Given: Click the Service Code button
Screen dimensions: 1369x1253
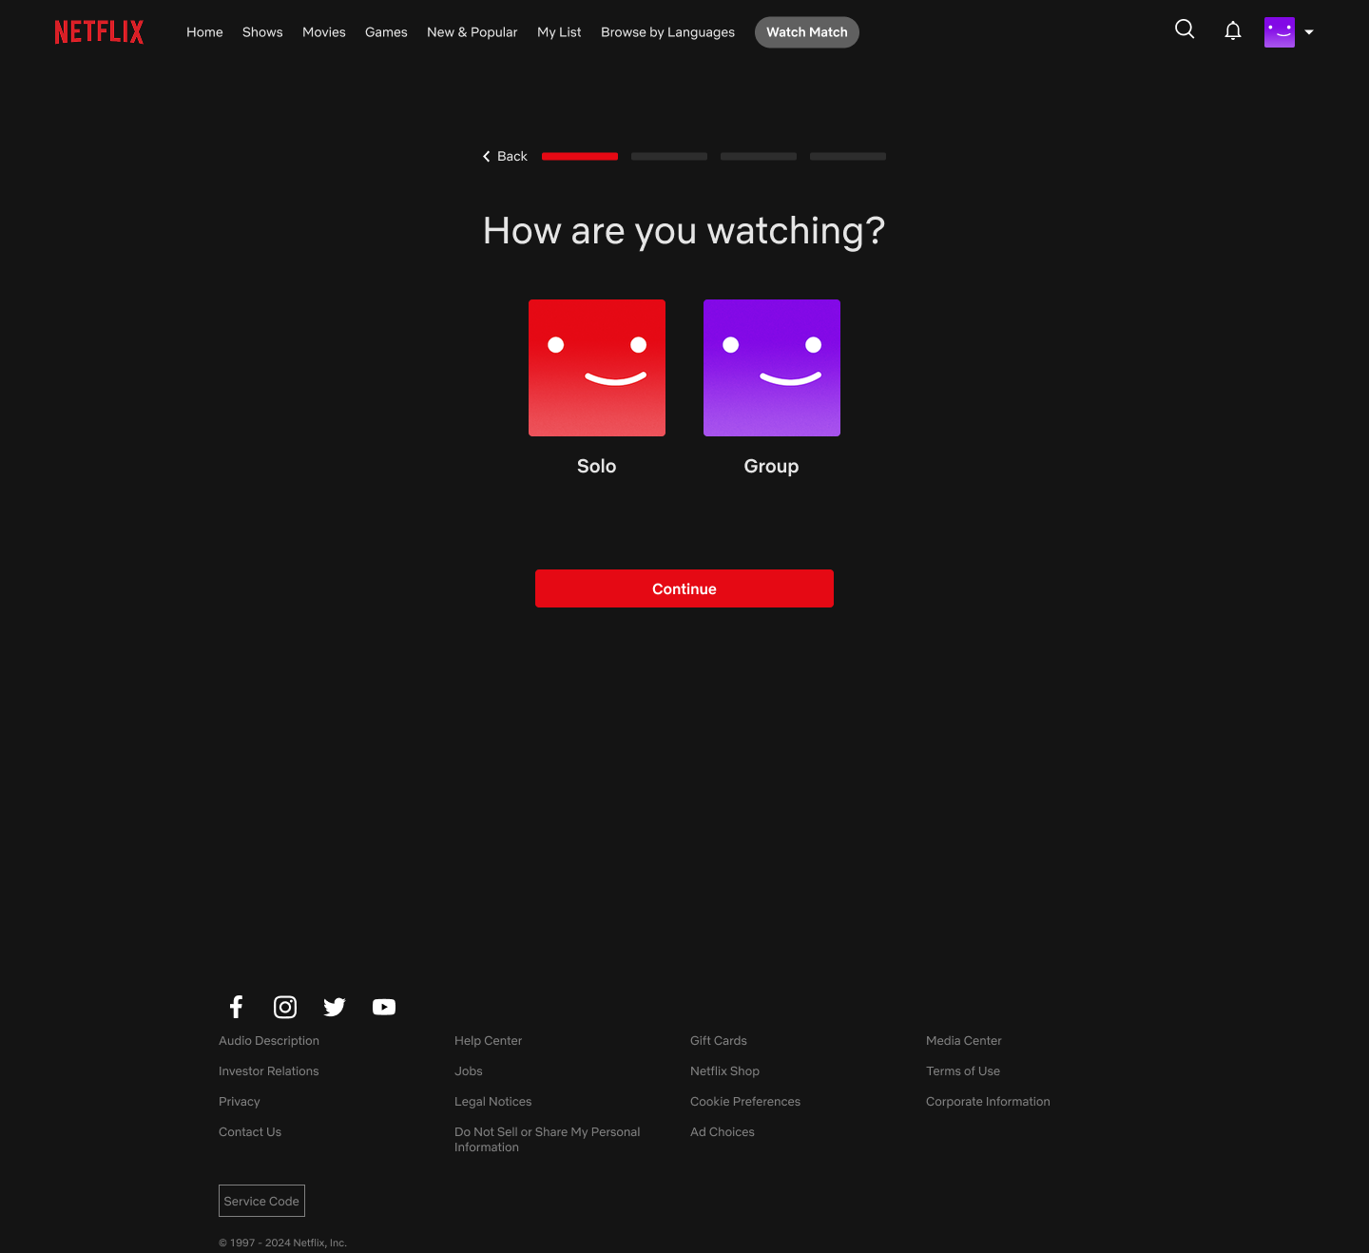Looking at the screenshot, I should coord(261,1201).
